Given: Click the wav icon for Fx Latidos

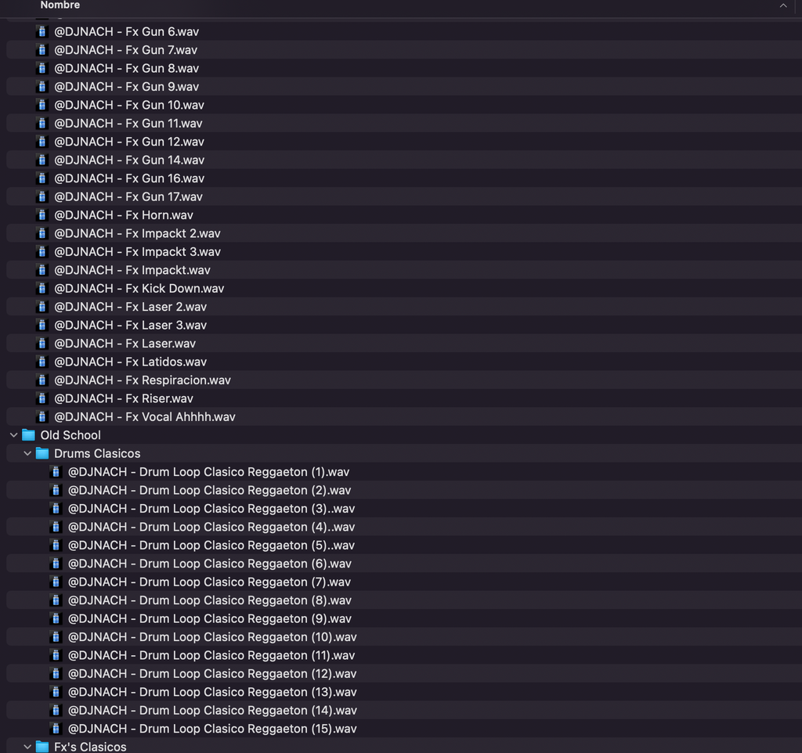Looking at the screenshot, I should [42, 362].
